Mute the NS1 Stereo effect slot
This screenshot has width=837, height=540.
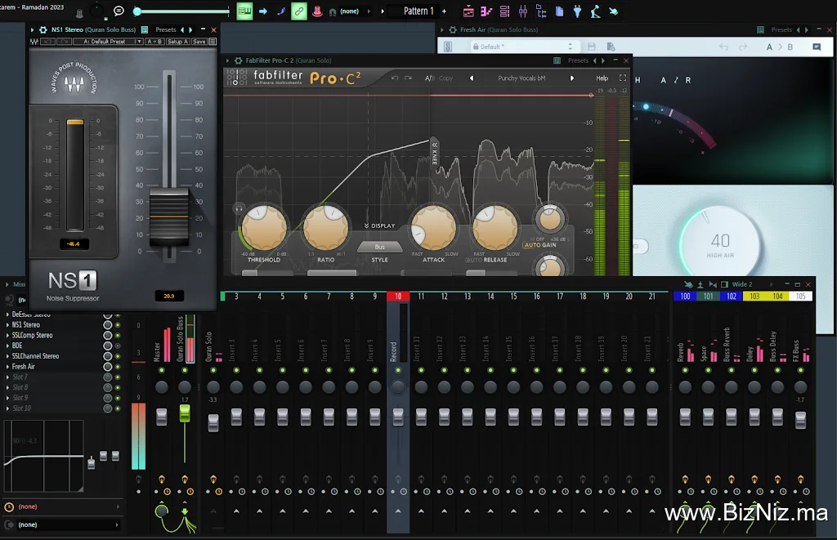click(118, 324)
